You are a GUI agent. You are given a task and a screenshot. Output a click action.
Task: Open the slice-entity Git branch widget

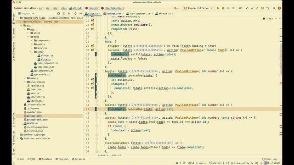coord(241,163)
